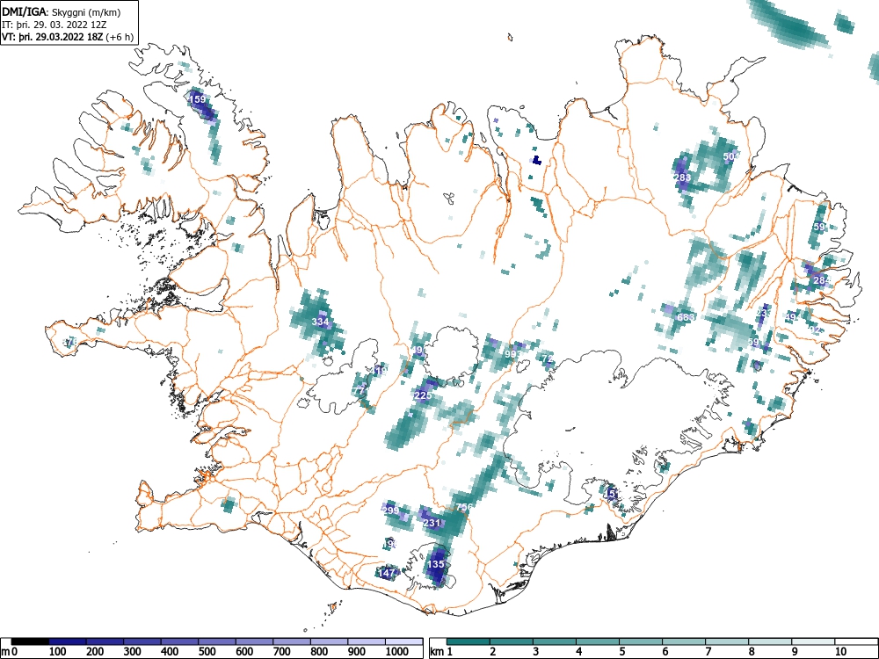
Task: Click the '419' visibility value on the map
Action: point(380,371)
